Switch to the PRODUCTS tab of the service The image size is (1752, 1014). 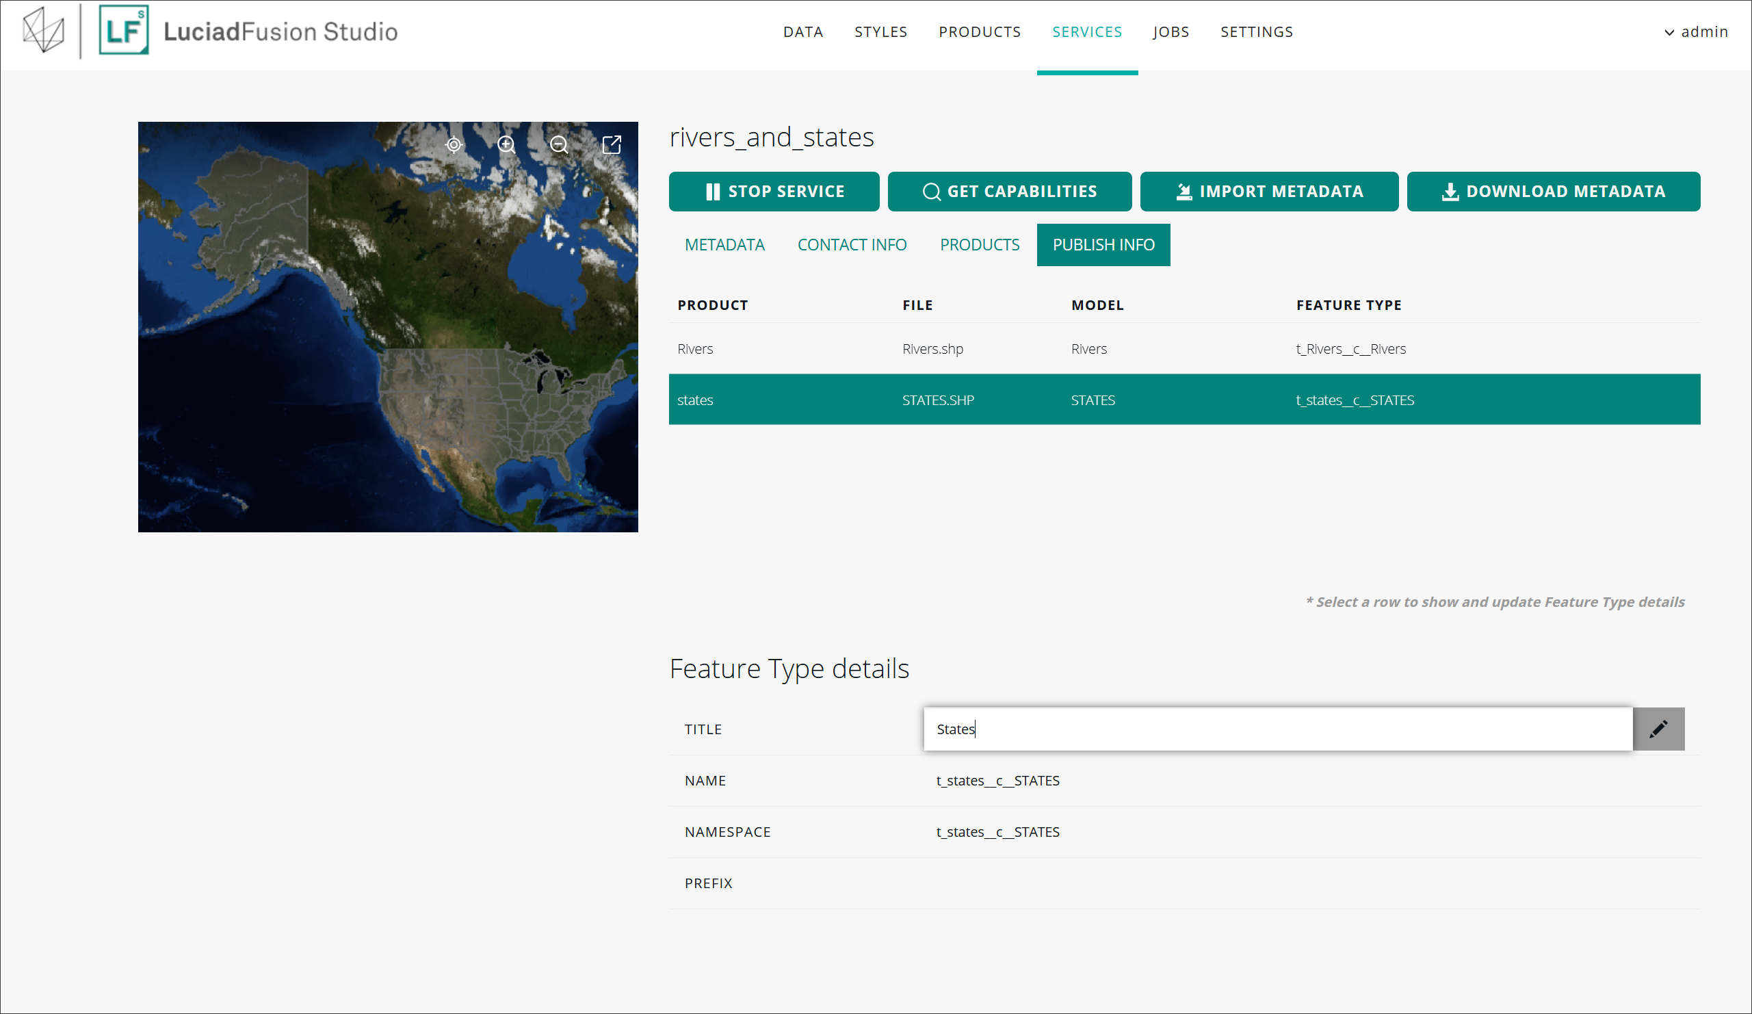point(980,245)
